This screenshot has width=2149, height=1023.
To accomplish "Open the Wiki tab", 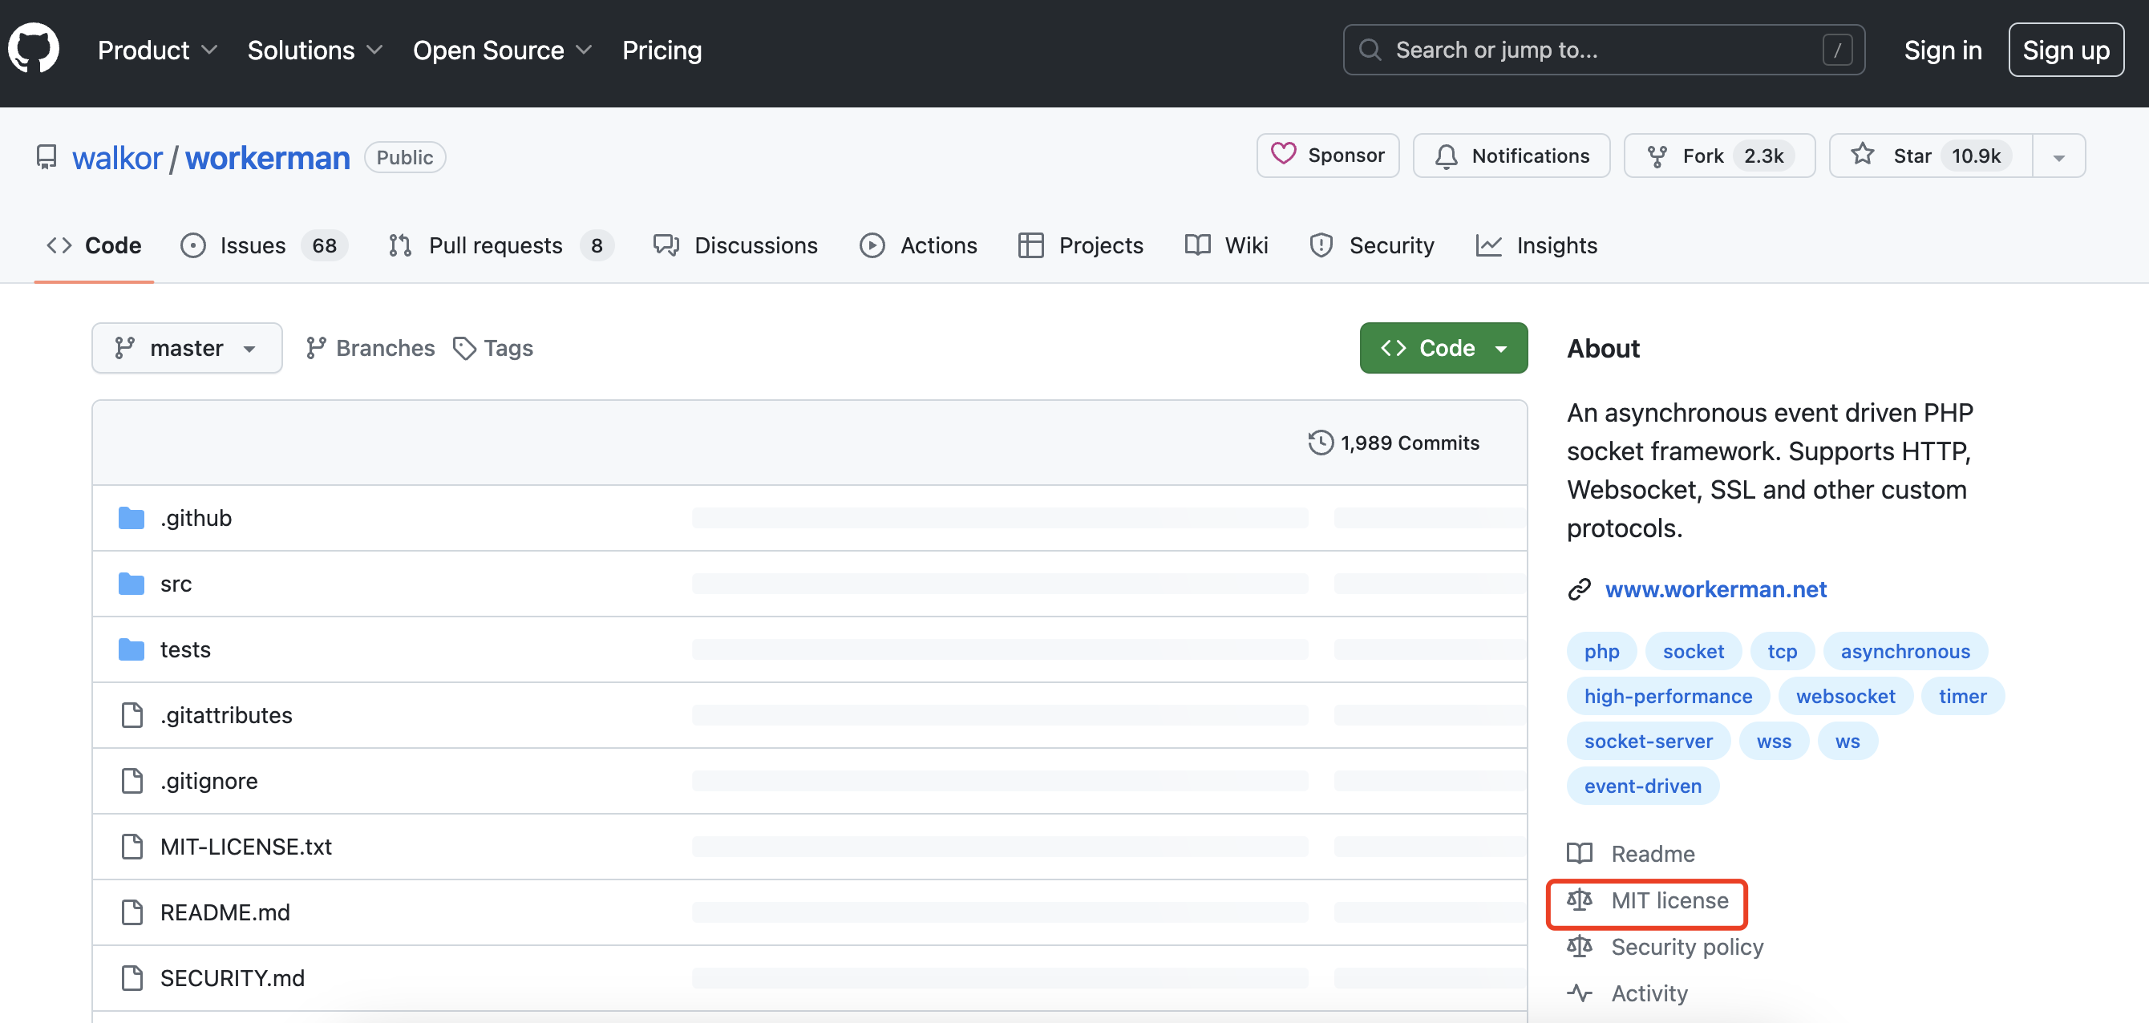I will click(1226, 245).
